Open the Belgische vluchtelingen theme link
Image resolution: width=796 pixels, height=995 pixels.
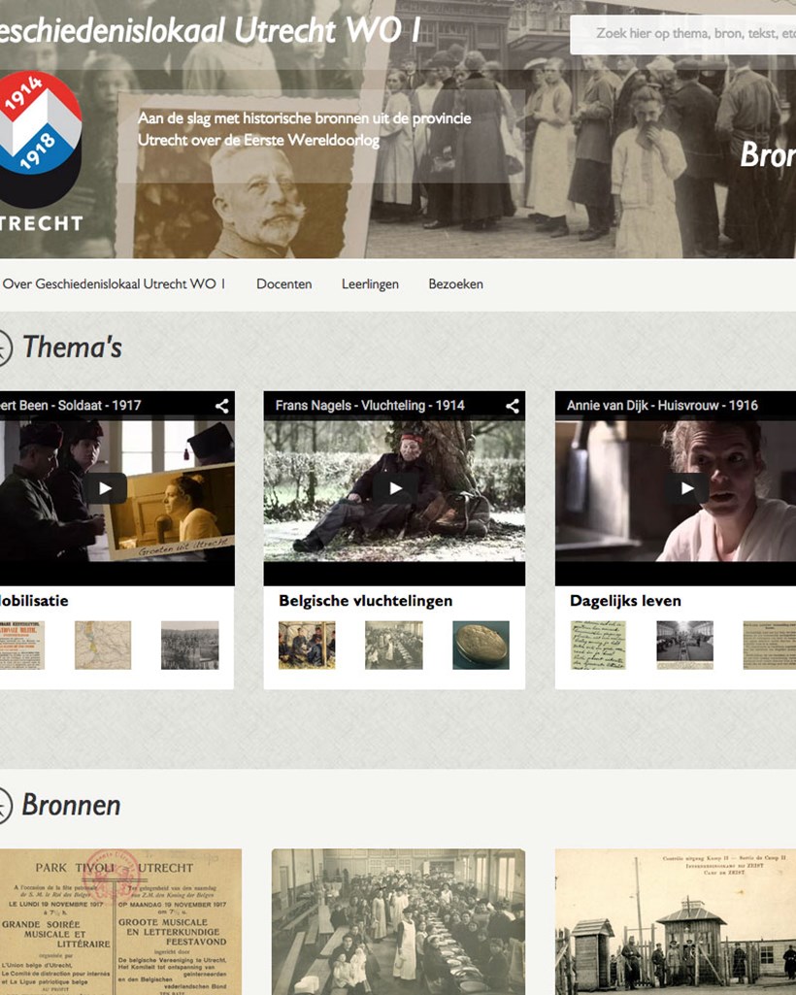[x=366, y=601]
